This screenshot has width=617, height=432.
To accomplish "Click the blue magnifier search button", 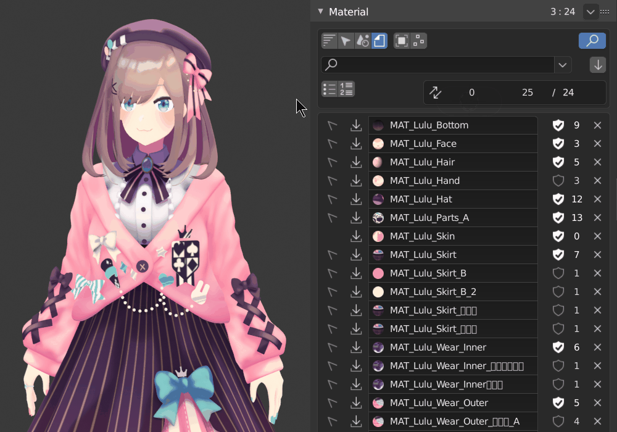I will pos(592,41).
